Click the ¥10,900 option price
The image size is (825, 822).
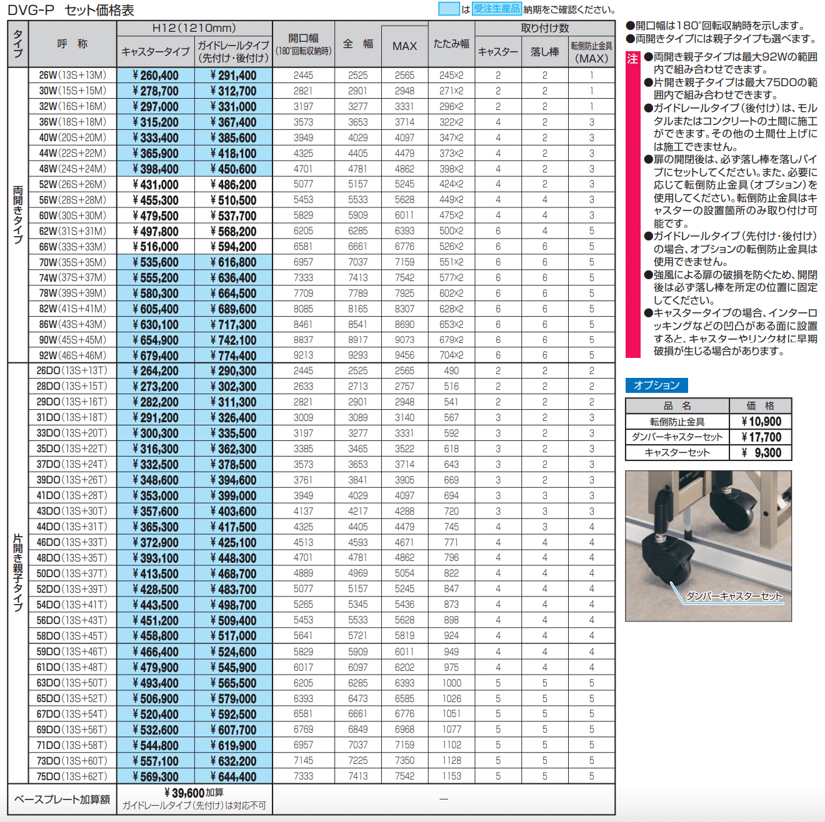click(761, 422)
